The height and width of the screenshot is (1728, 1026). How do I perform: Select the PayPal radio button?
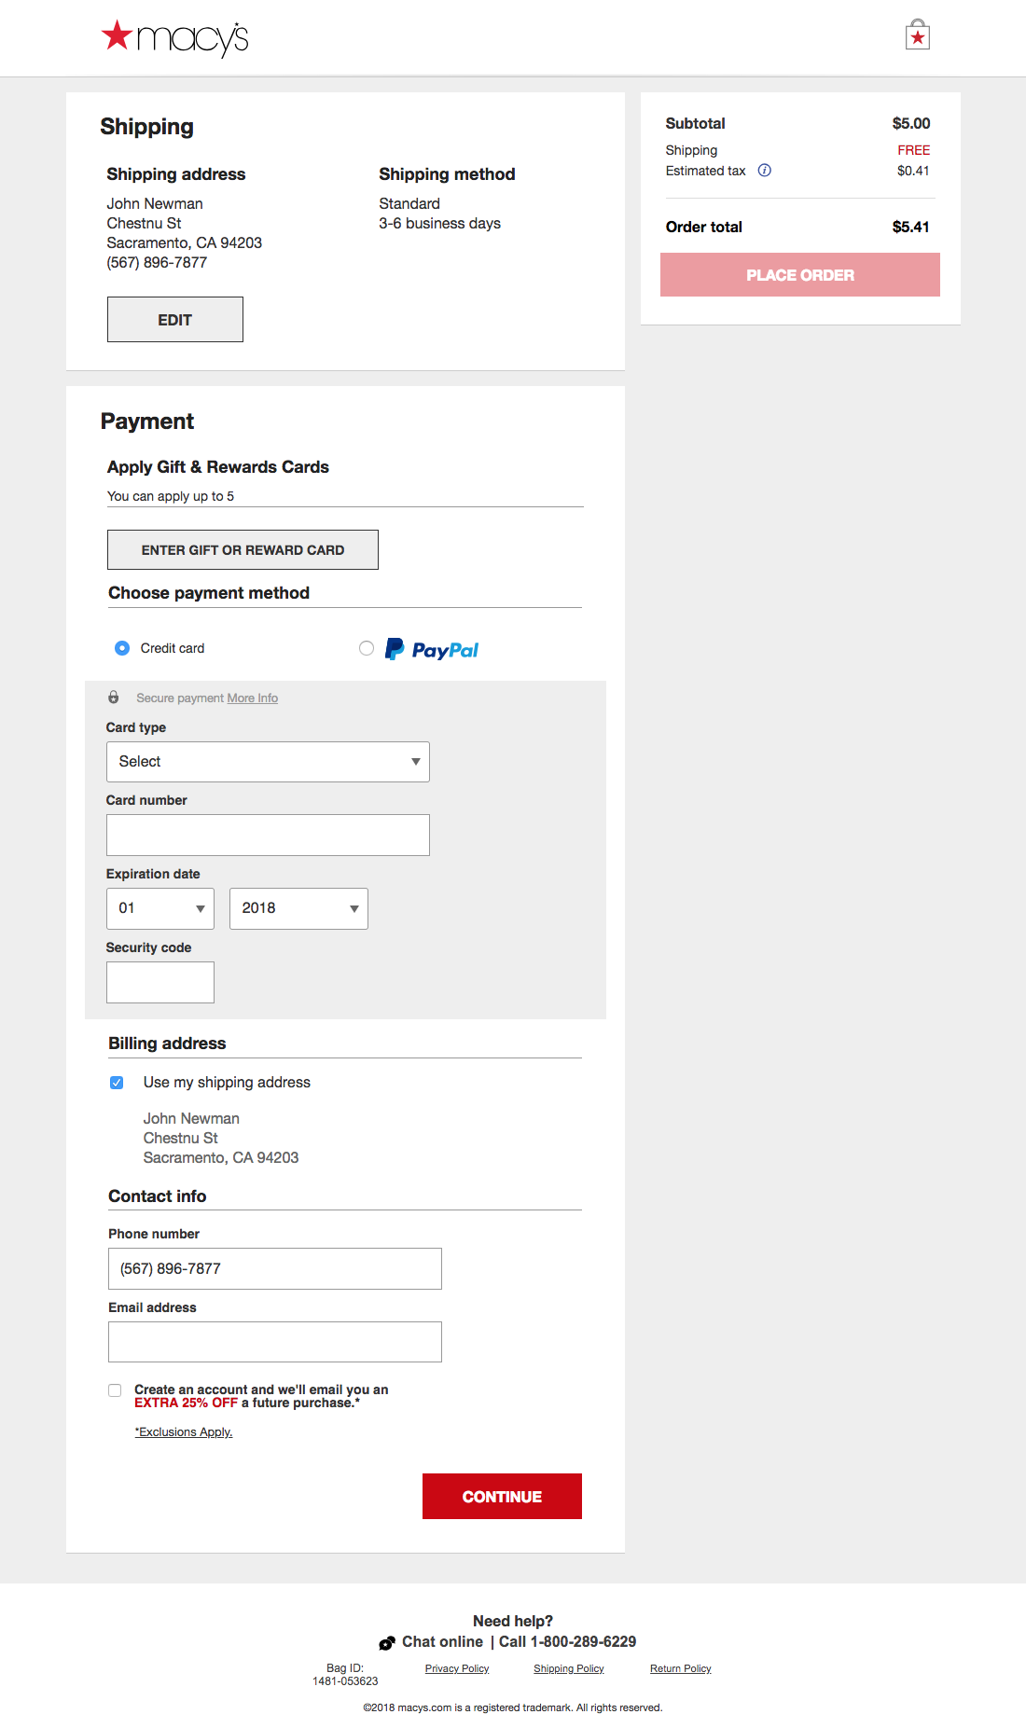[x=367, y=648]
